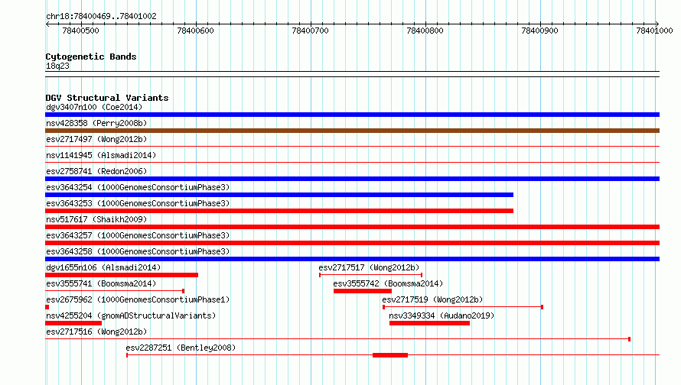The height and width of the screenshot is (385, 681).
Task: Click the esv3555742 (Boomsma2014) red bar
Action: point(363,291)
